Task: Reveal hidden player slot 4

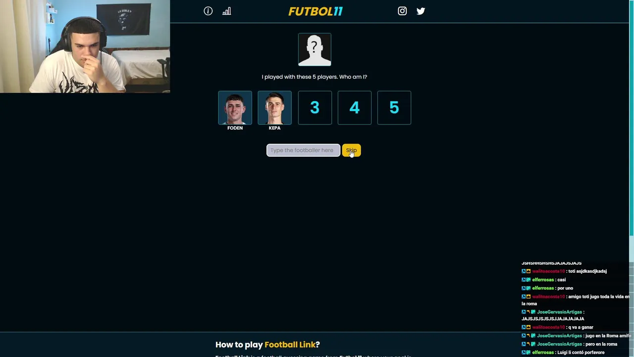Action: point(354,108)
